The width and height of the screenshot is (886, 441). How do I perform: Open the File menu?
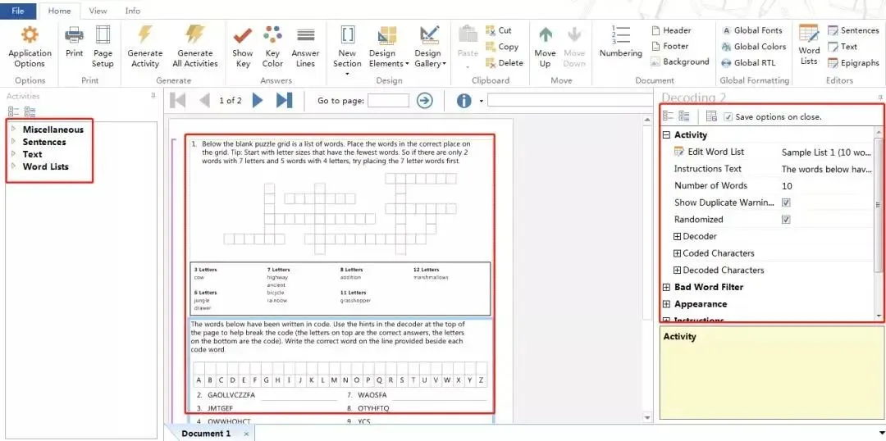pos(18,11)
